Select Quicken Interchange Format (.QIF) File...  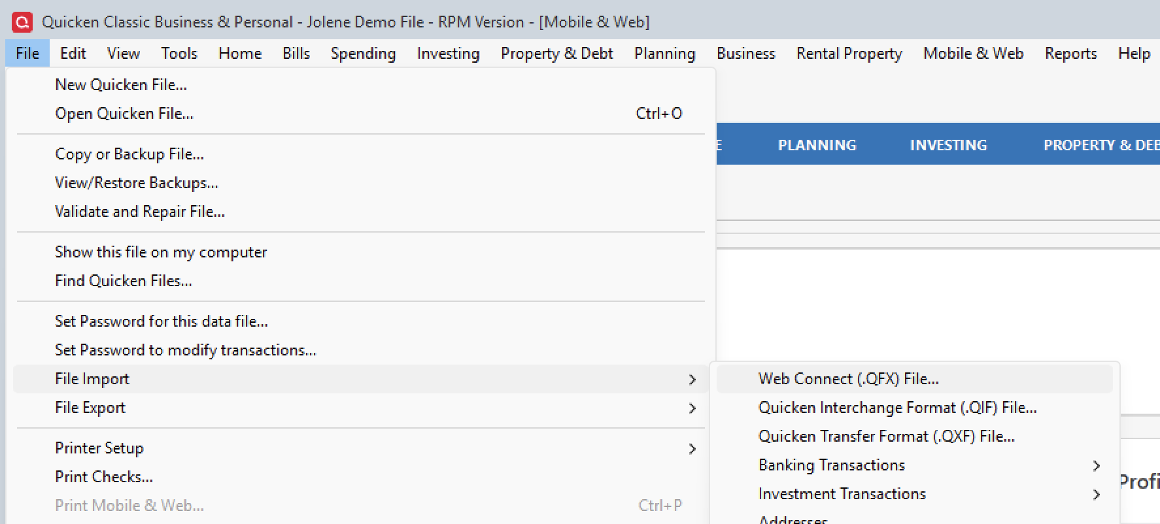pyautogui.click(x=915, y=408)
